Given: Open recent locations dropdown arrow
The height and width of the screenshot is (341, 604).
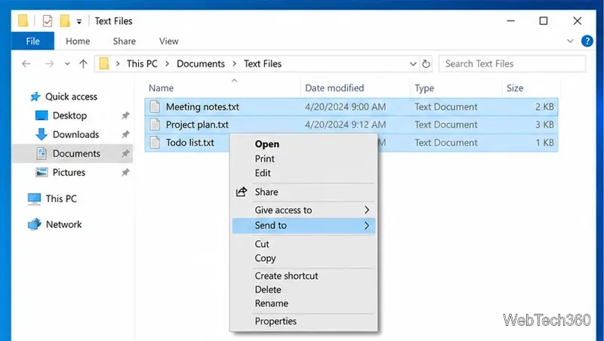Looking at the screenshot, I should click(x=67, y=64).
